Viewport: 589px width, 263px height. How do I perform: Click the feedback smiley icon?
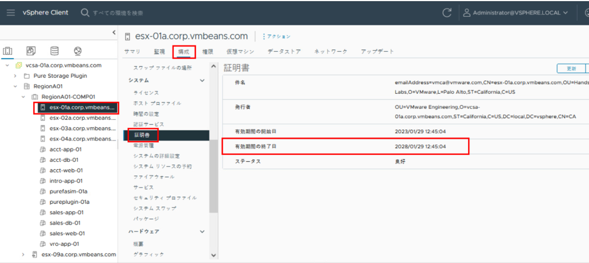click(x=586, y=13)
